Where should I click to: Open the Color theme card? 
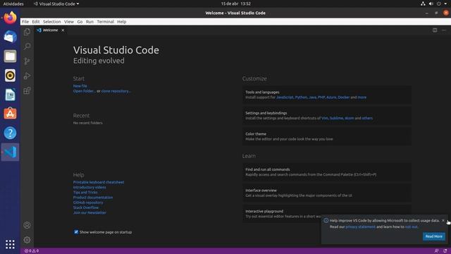coord(327,136)
